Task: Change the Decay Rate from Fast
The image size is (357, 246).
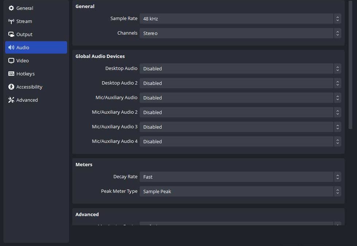Action: point(240,177)
